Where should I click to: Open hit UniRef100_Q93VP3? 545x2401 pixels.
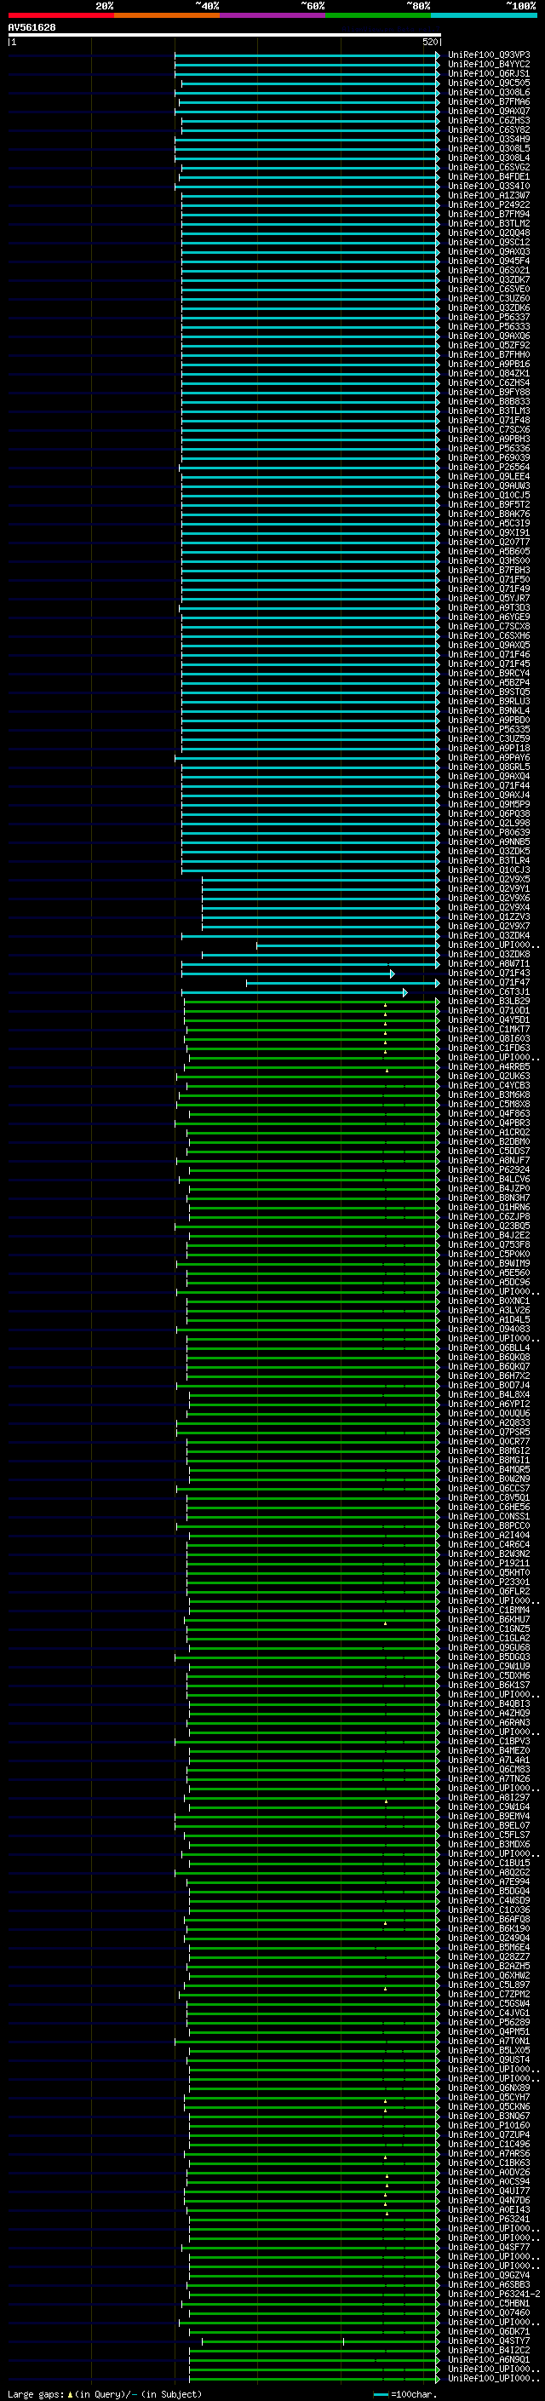click(x=488, y=55)
